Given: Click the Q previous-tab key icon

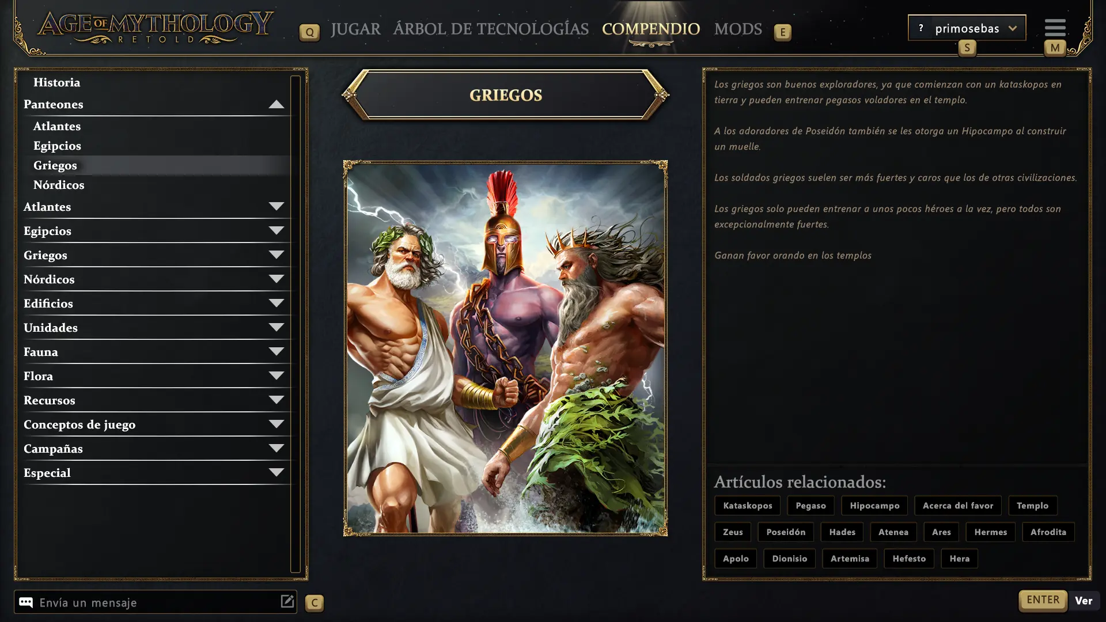Looking at the screenshot, I should click(309, 32).
